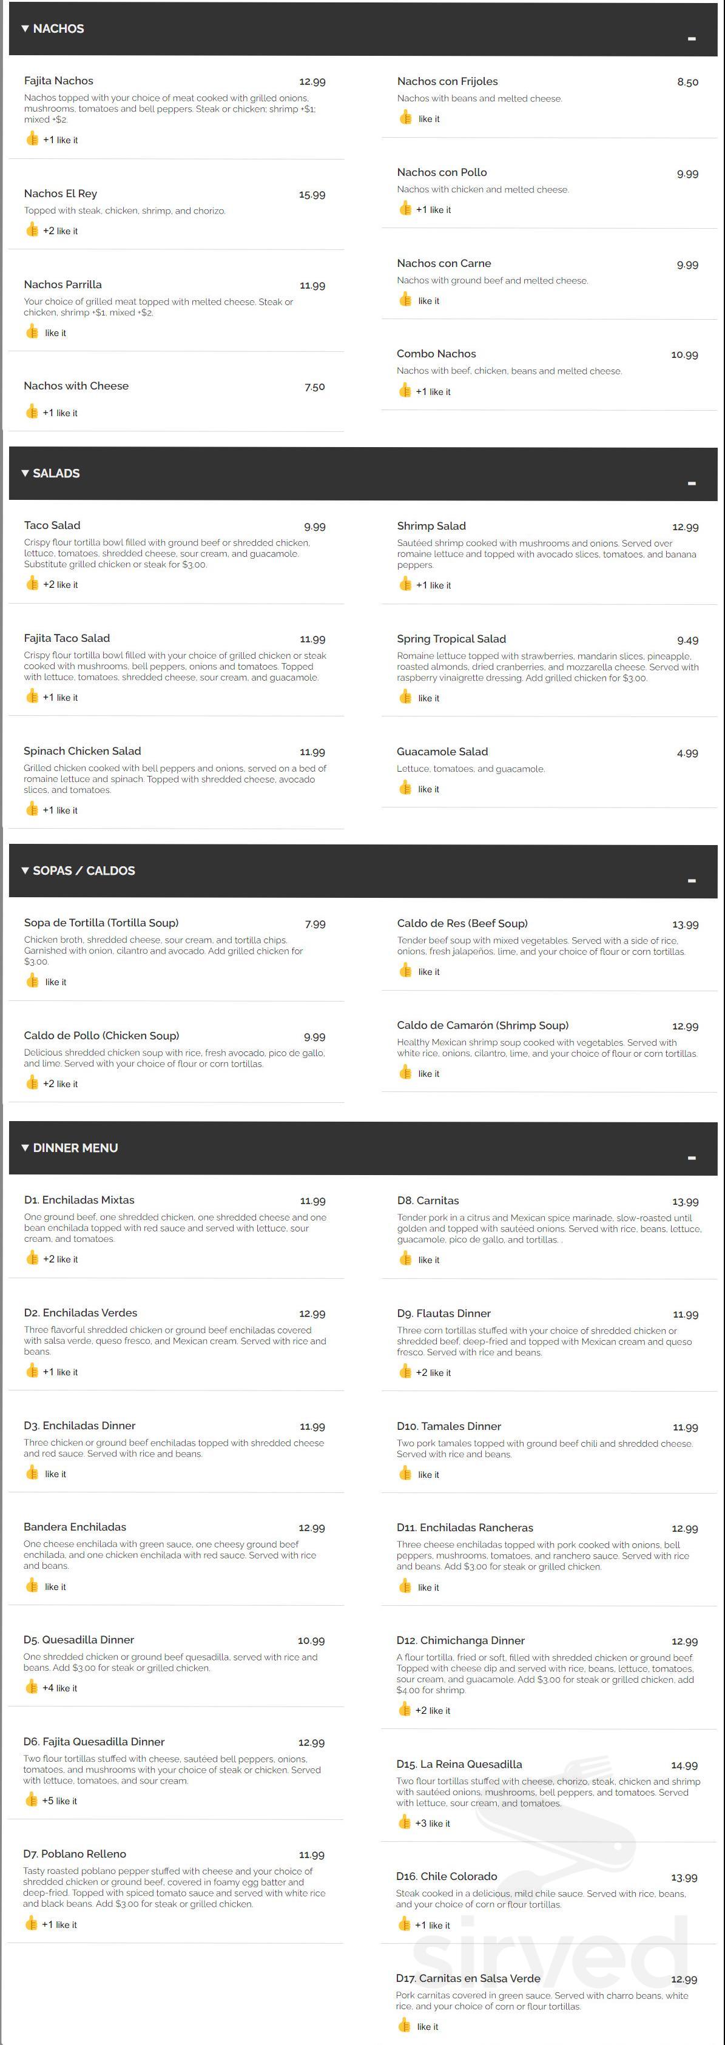725x2045 pixels.
Task: Click the D8. Carnitas item name
Action: point(427,1201)
